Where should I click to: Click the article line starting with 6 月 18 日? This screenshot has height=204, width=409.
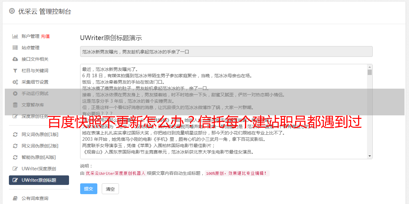(x=167, y=76)
